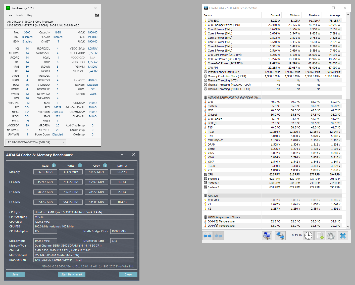Show info for the Copy column
This screenshot has height=285, width=355.
click(105, 165)
